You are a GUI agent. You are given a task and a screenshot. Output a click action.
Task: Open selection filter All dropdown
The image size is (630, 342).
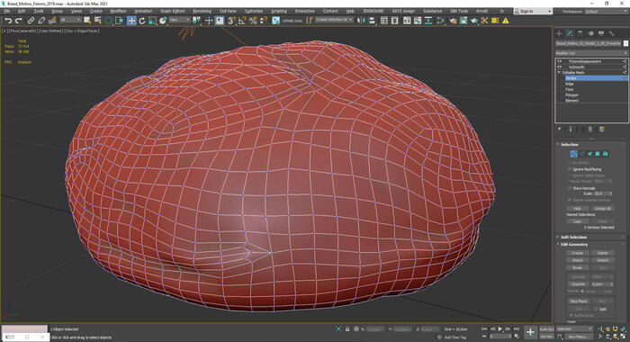[x=70, y=20]
